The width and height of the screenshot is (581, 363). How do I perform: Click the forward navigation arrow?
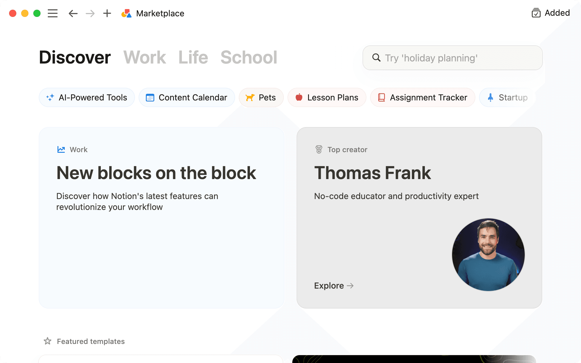pos(90,13)
